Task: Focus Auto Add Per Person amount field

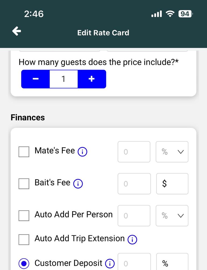Action: [134, 216]
